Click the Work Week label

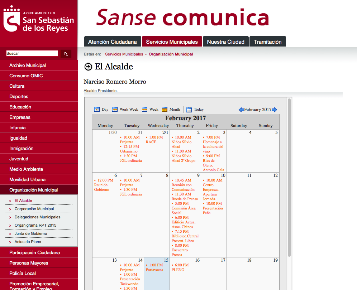[129, 110]
